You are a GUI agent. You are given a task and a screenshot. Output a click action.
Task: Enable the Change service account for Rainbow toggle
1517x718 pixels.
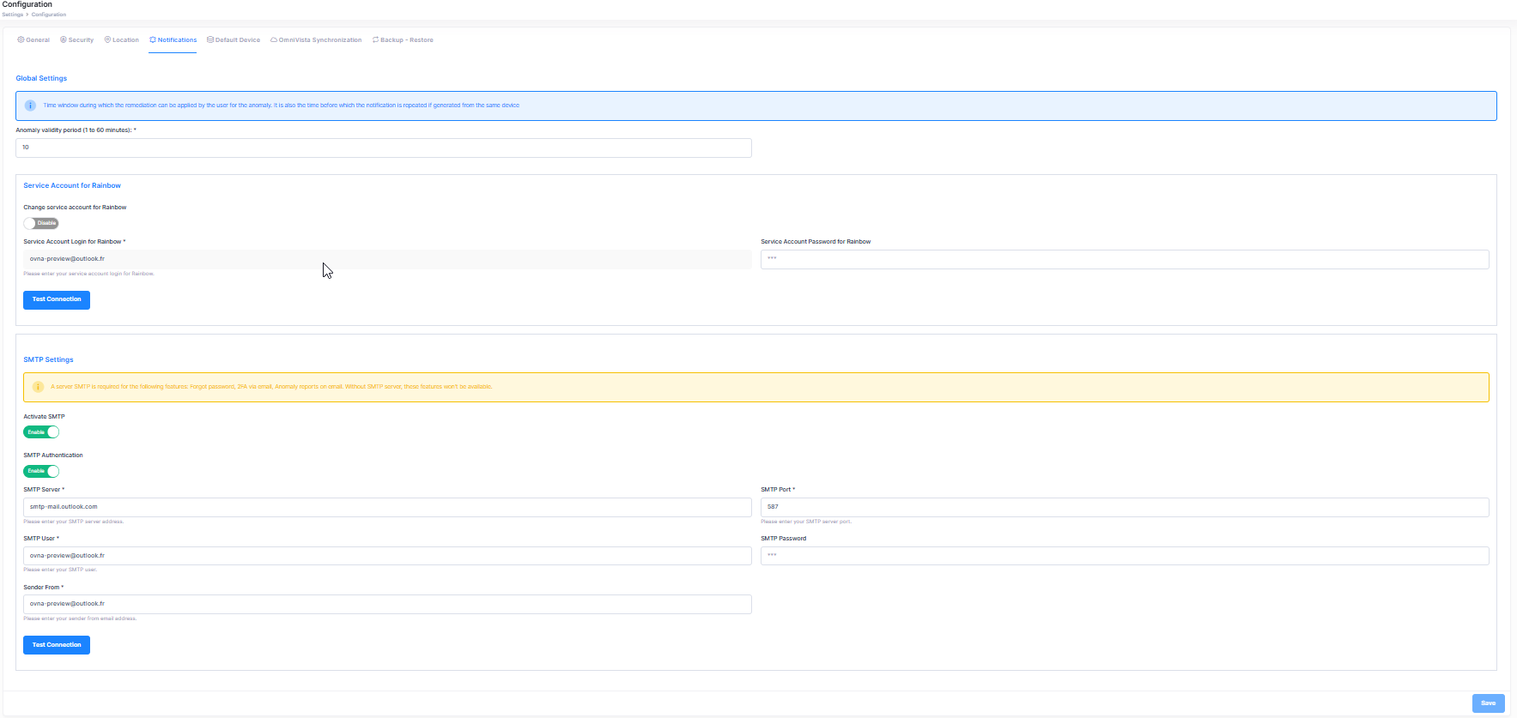tap(41, 223)
